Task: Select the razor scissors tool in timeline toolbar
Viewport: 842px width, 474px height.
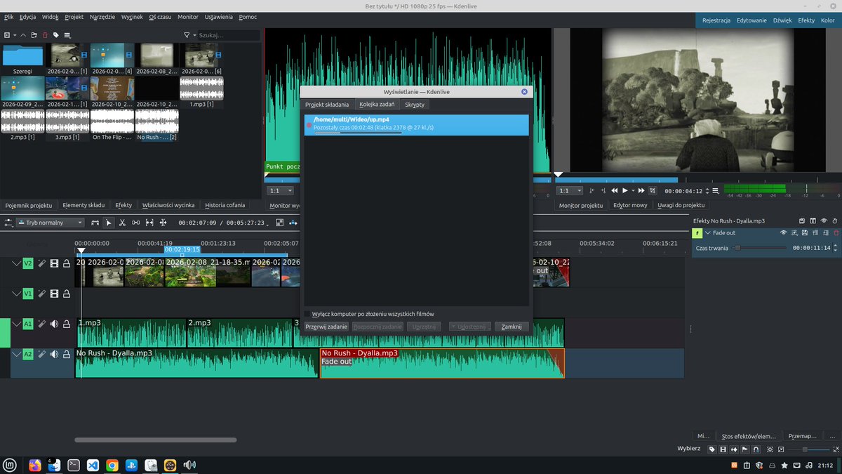Action: pos(122,223)
